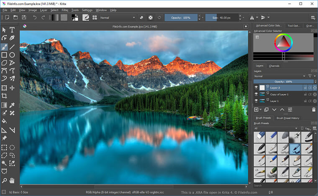Hide Layer 1 via its eye icon
Viewport: 318px width, 196px height.
point(256,101)
